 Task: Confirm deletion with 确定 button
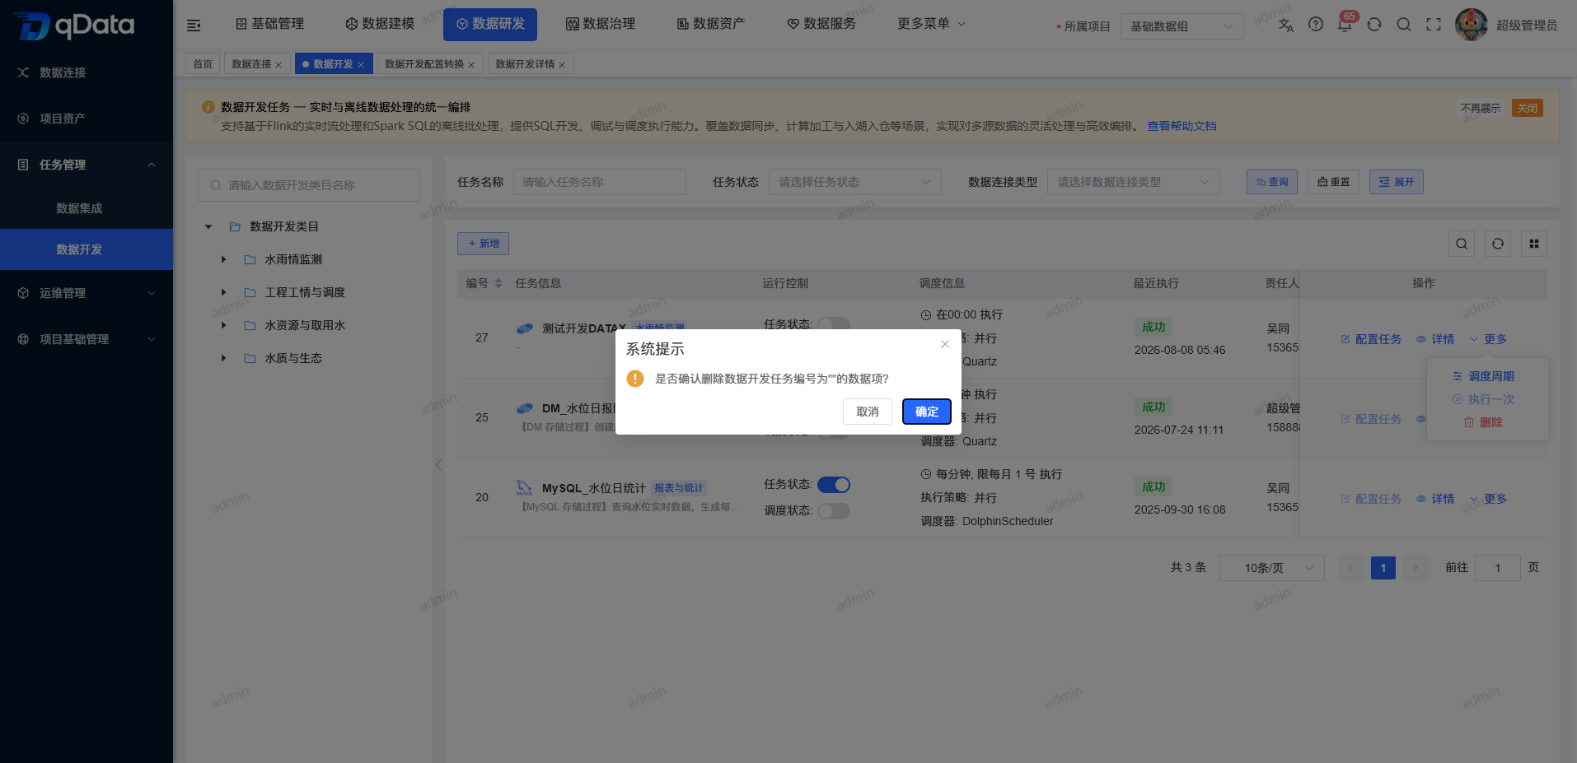click(x=927, y=412)
